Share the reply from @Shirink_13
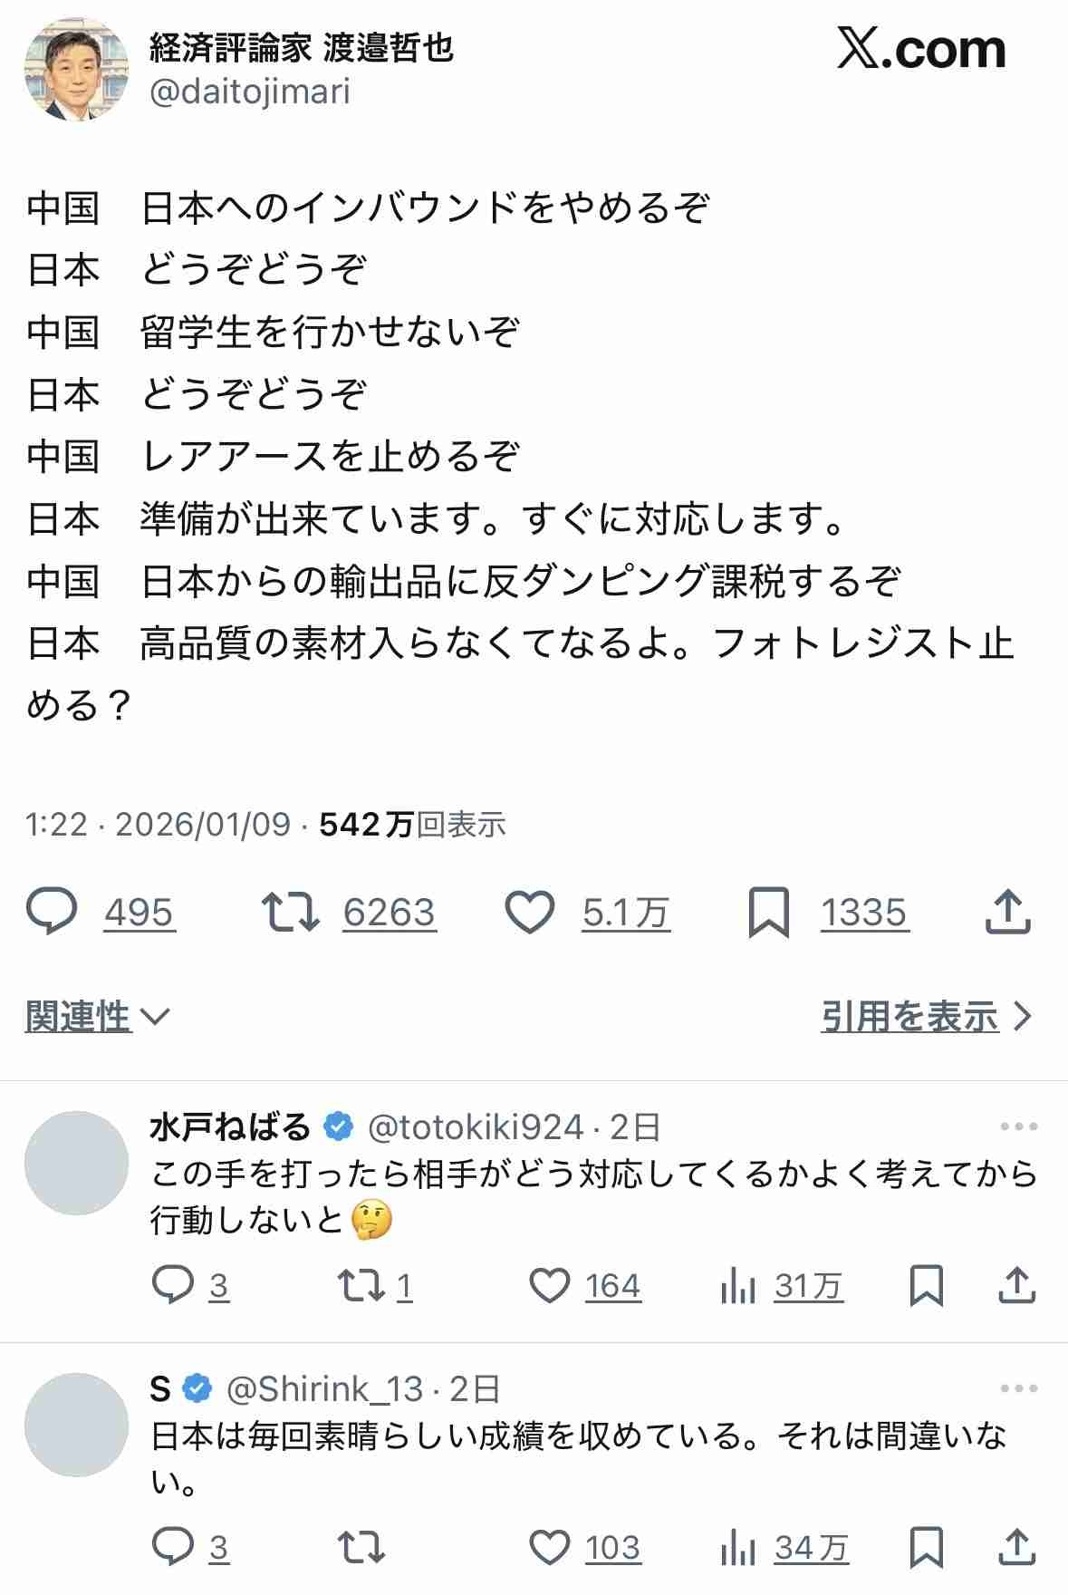The height and width of the screenshot is (1595, 1068). tap(1016, 1548)
